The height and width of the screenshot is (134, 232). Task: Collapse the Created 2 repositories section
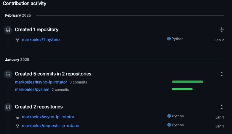tap(222, 107)
